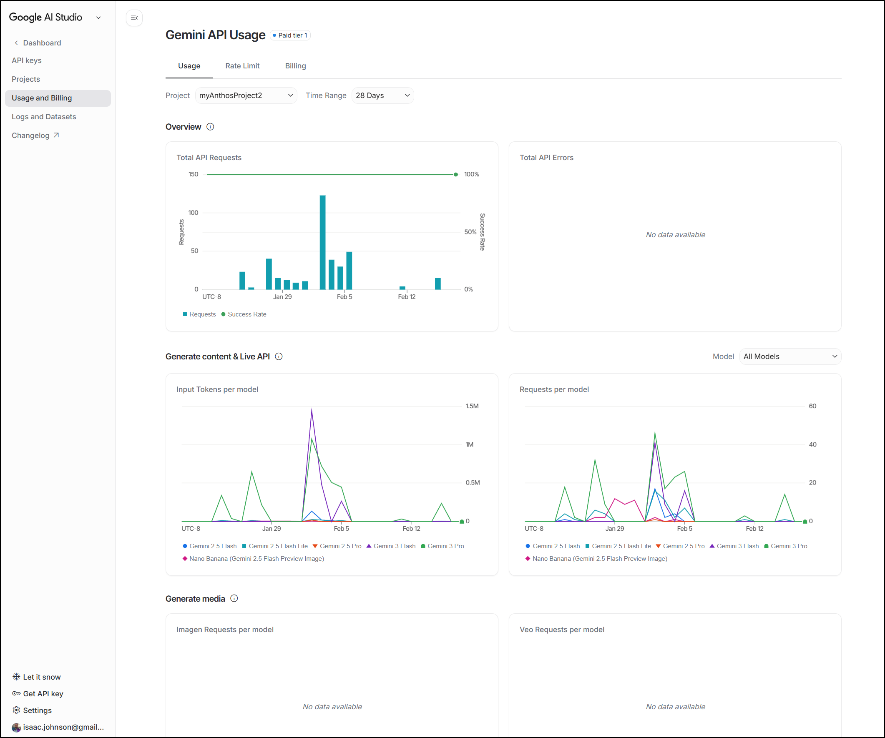Collapse the sidebar with the panel icon
The width and height of the screenshot is (885, 738).
134,18
